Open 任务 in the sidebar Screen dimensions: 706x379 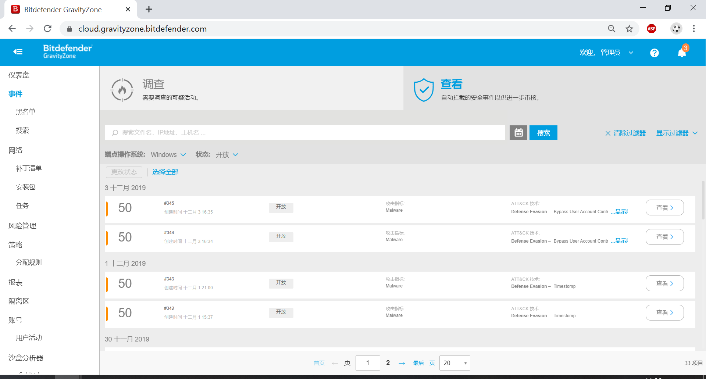22,206
